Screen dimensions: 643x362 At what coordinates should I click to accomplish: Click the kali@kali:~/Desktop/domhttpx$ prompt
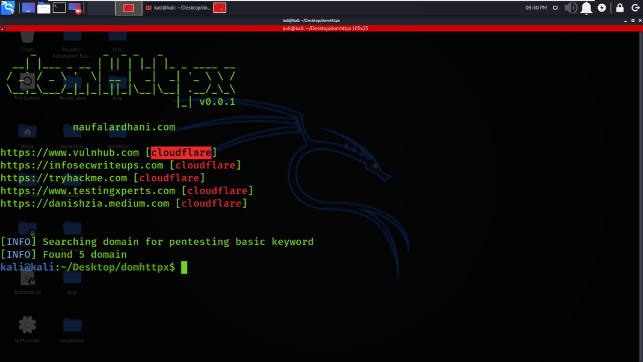[87, 267]
